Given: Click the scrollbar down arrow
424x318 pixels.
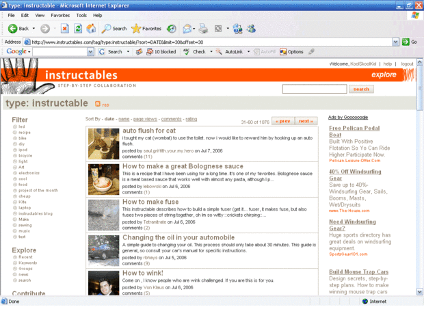Looking at the screenshot, I should [x=419, y=292].
